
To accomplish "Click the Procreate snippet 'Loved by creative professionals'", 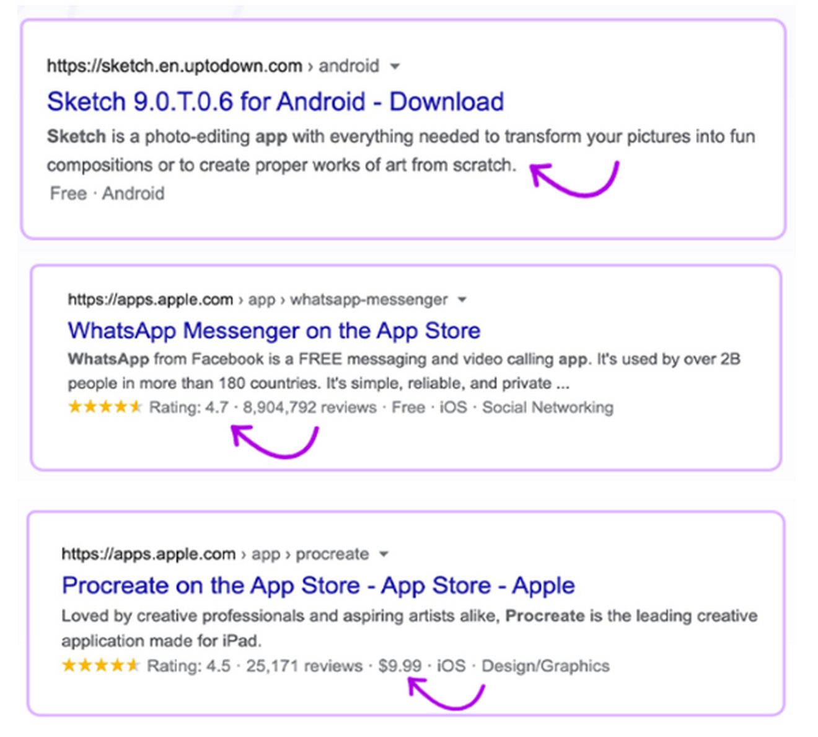I will [410, 628].
